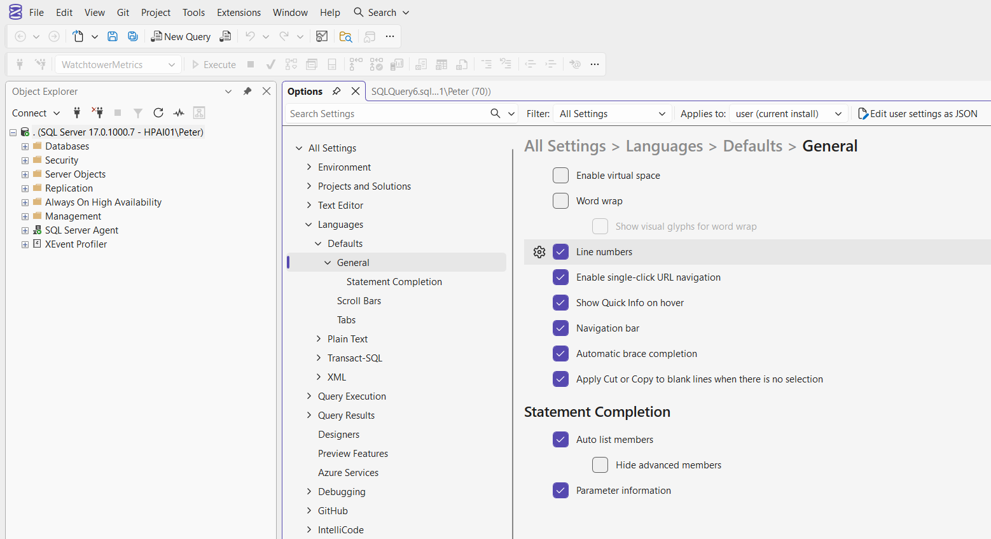Click Edit user settings as JSON

pyautogui.click(x=917, y=113)
